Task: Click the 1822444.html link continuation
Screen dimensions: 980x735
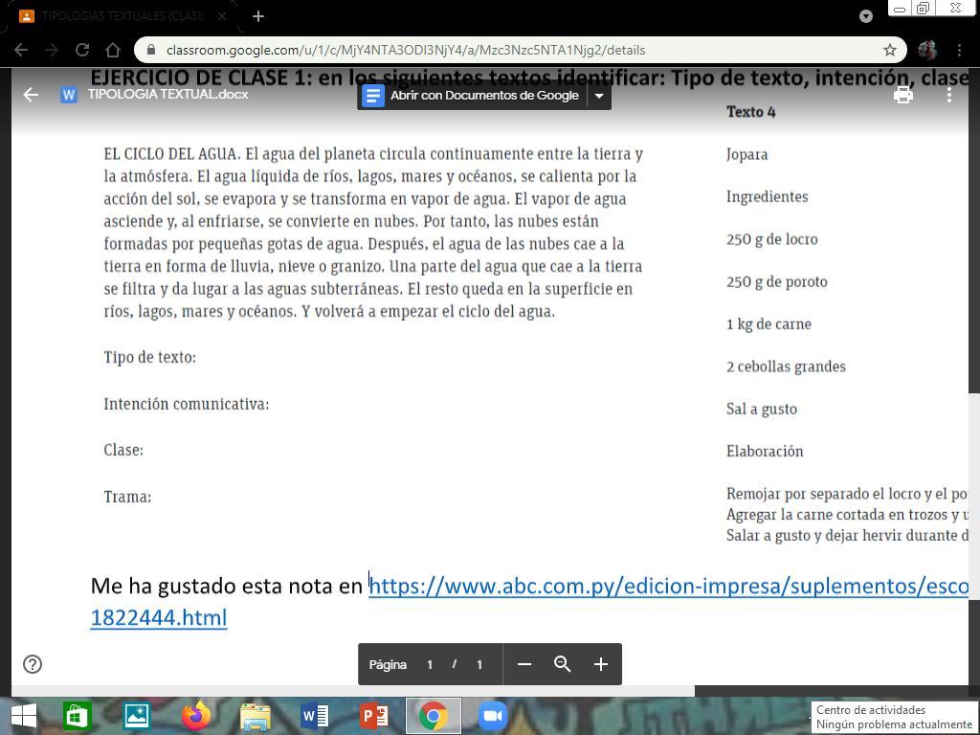Action: coord(159,617)
